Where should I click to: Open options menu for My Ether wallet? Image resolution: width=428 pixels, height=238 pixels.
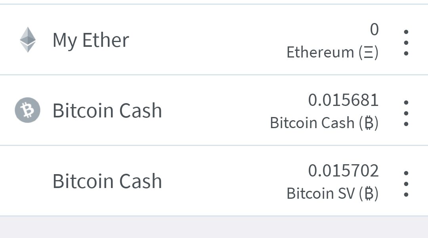[x=406, y=42]
